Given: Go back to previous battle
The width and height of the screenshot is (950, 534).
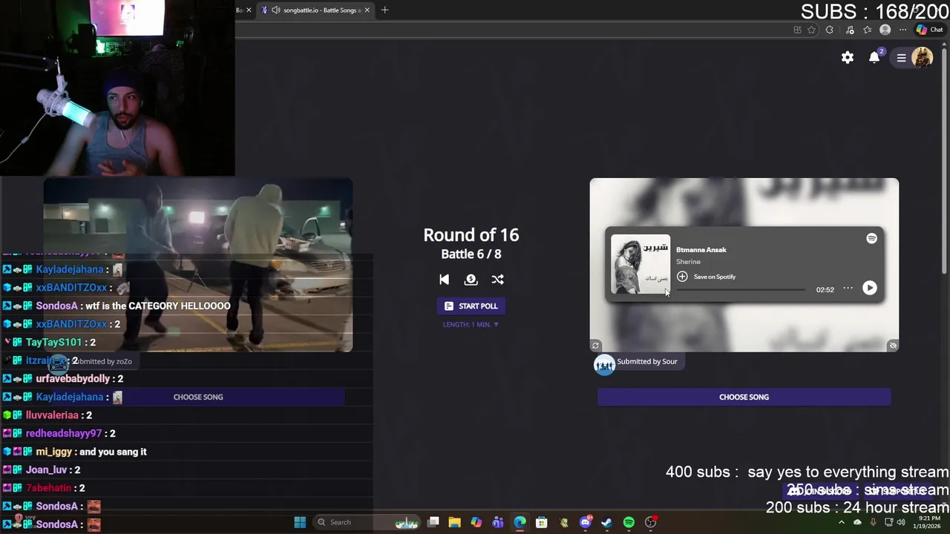Looking at the screenshot, I should tap(444, 280).
